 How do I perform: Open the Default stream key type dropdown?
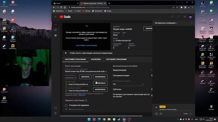coord(86,72)
